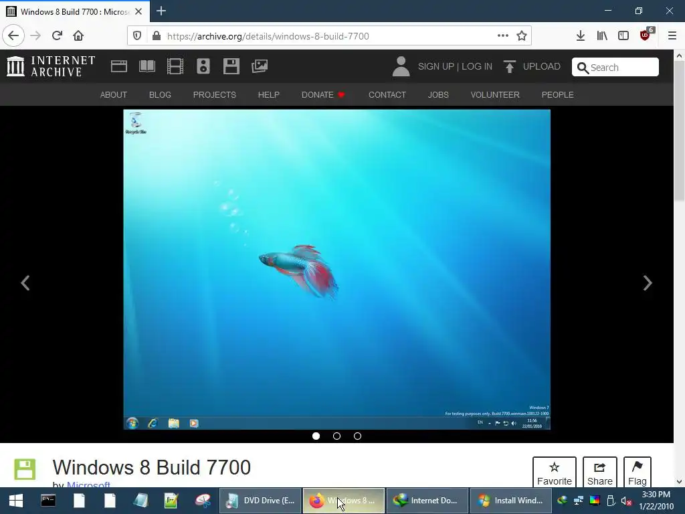Open the Software floppy disk icon

click(231, 66)
